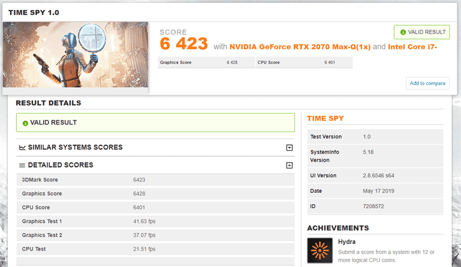Click CPU Test value 21.51 fps
461x267 pixels.
[x=144, y=249]
